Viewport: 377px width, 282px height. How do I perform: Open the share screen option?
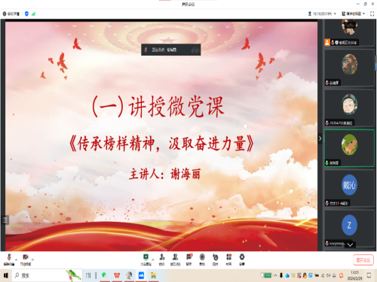coord(146,259)
